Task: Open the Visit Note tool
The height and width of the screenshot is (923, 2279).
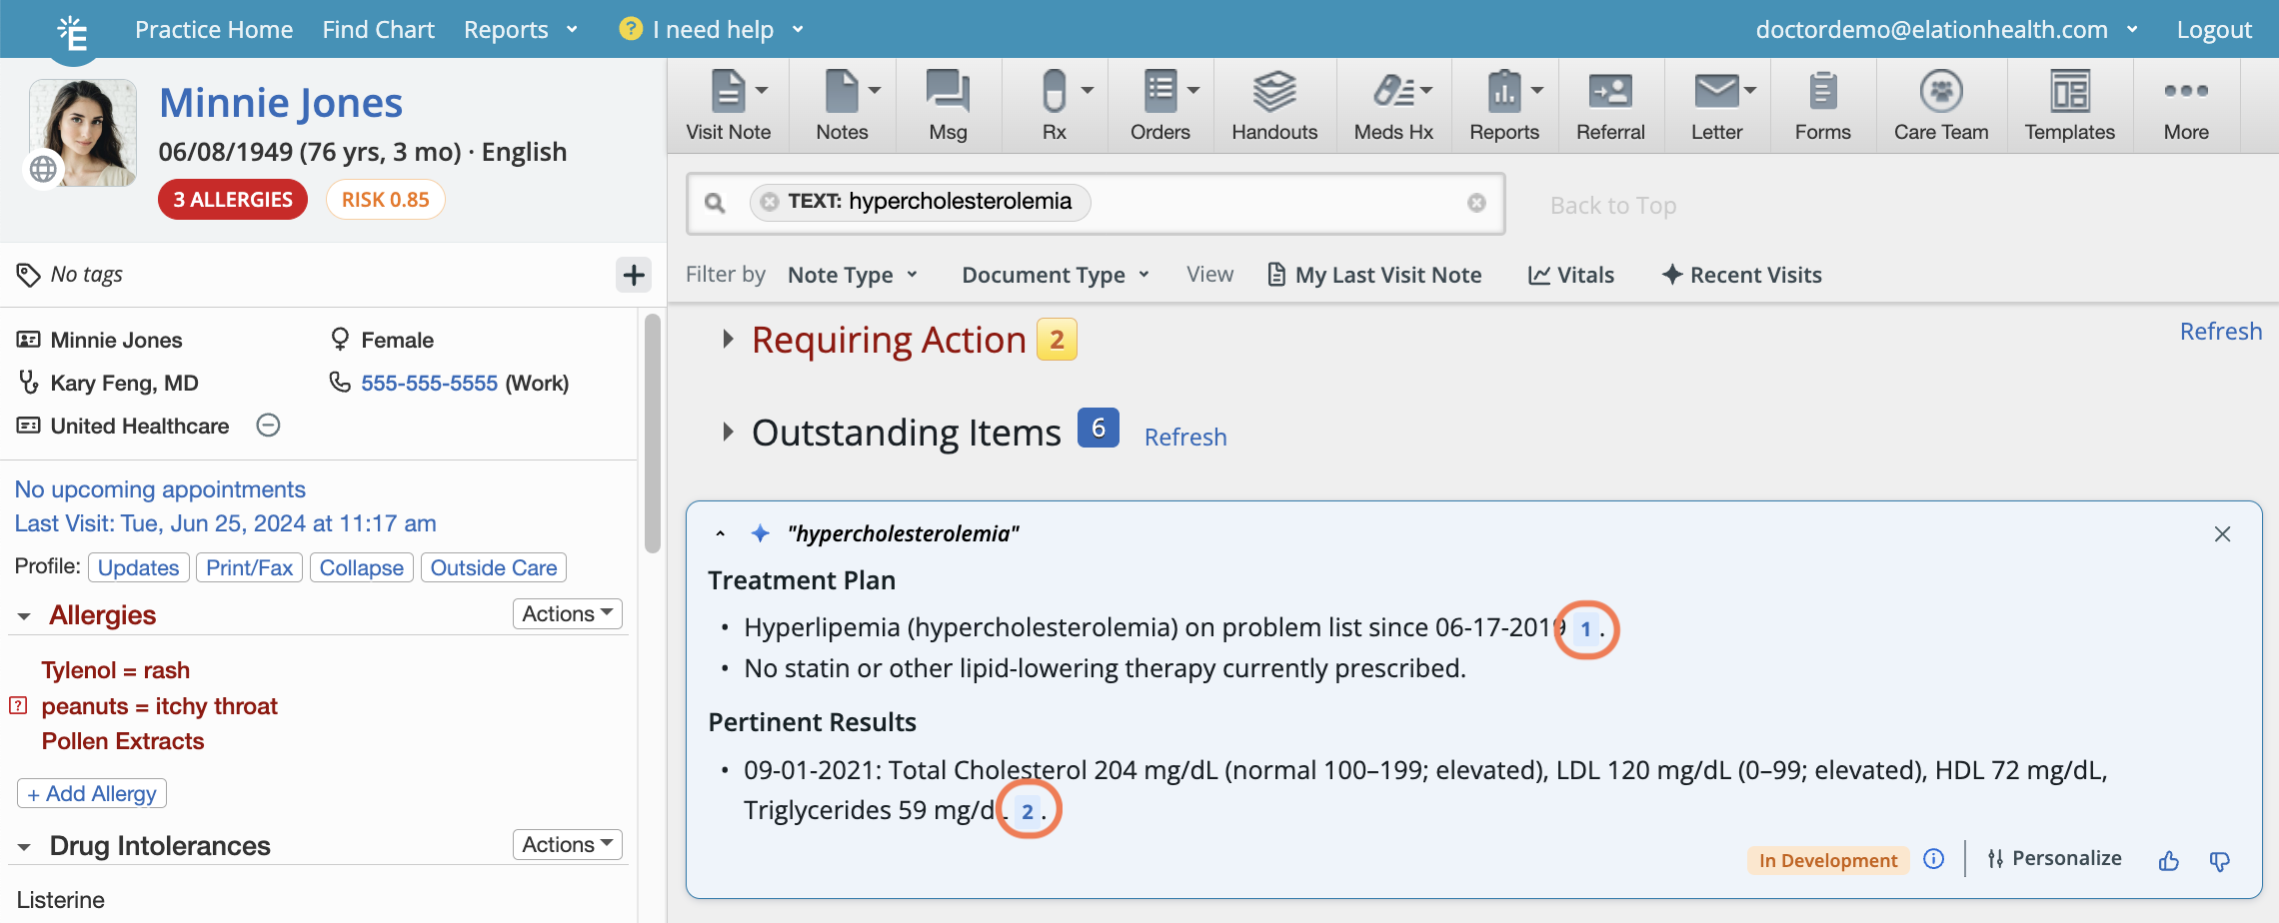Action: click(x=727, y=106)
